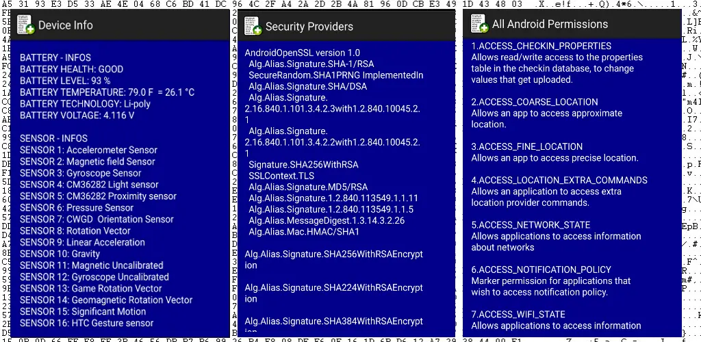Select SENSOR 15: Significant Motion

tap(83, 312)
